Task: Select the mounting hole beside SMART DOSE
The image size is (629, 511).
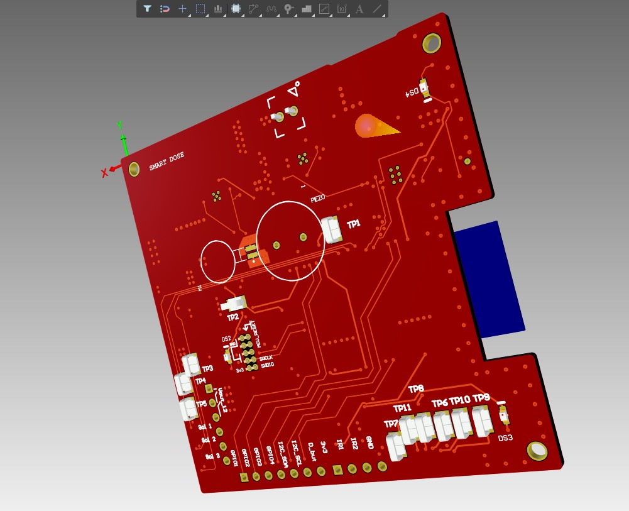Action: [134, 169]
